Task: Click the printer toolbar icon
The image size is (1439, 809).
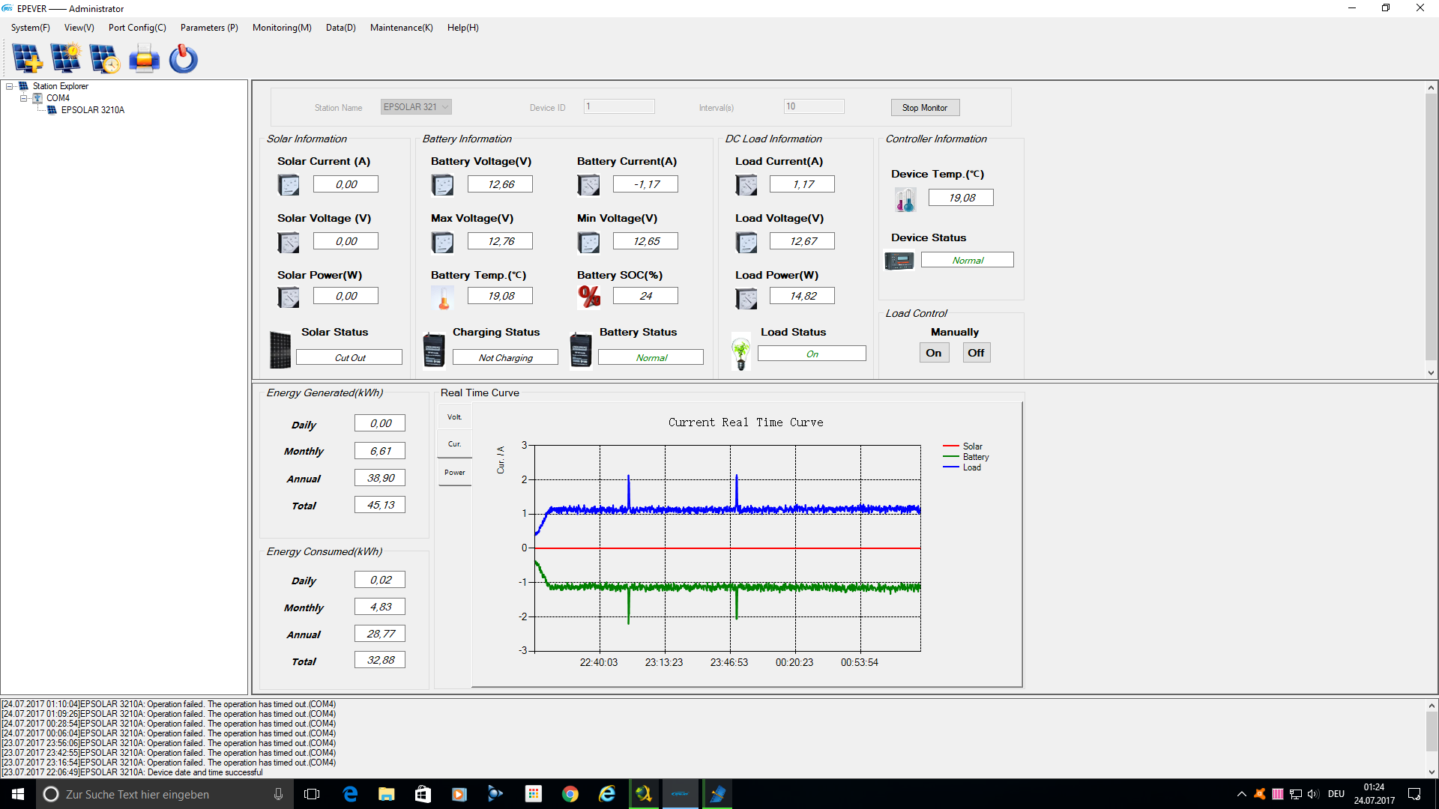Action: 144,58
